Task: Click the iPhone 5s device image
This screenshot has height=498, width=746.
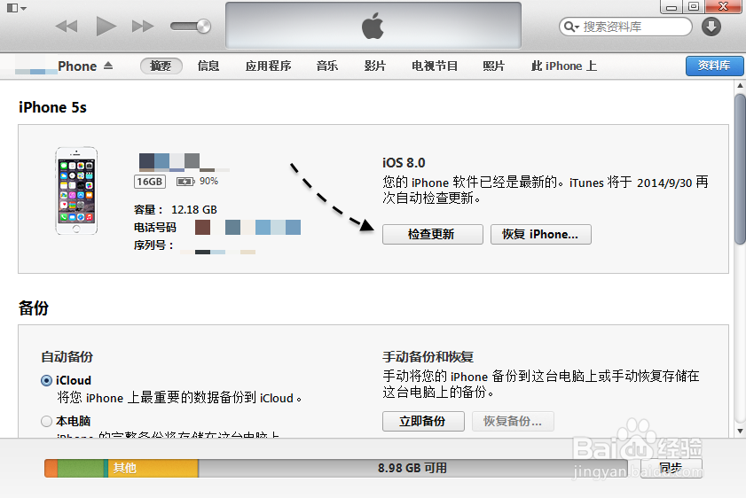Action: 76,191
